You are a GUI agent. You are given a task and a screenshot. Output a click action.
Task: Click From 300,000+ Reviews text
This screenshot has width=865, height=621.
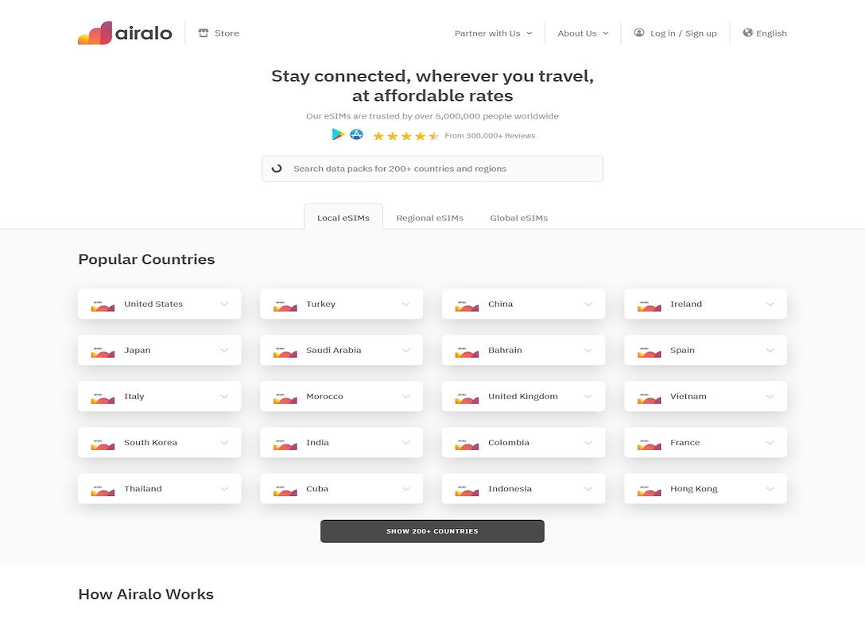click(490, 136)
